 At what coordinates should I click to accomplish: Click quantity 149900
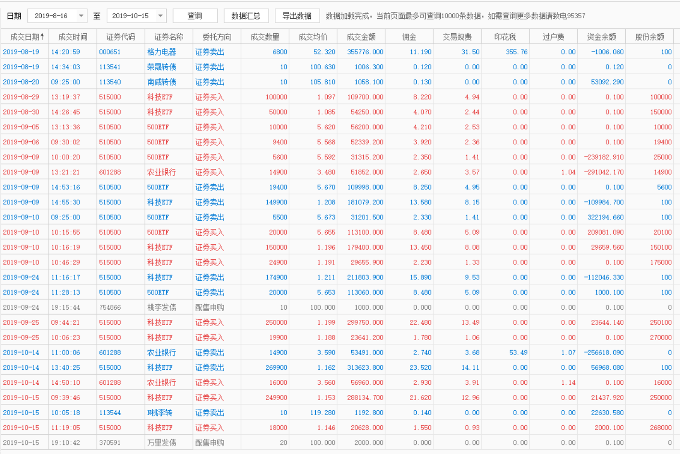pos(276,202)
